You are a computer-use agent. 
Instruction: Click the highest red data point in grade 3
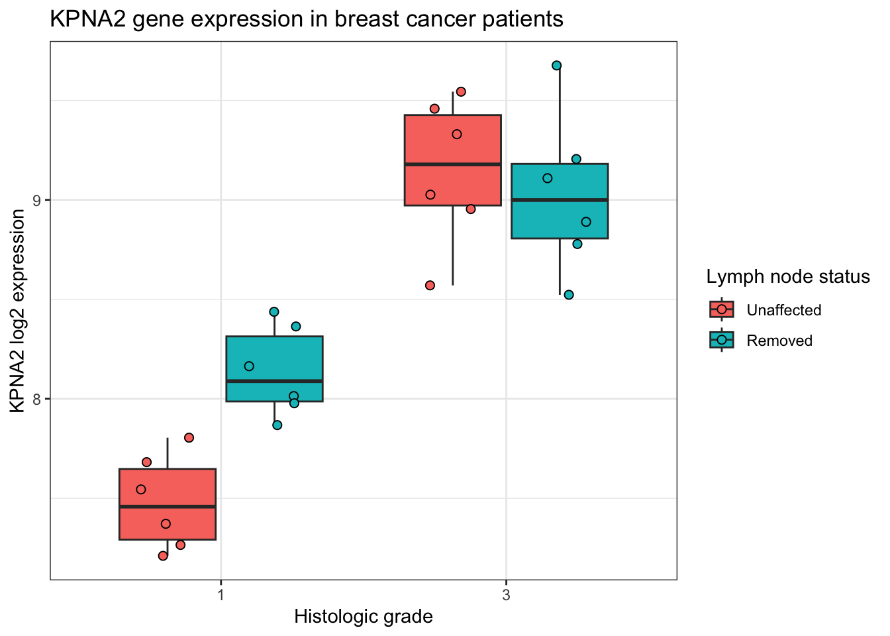461,91
